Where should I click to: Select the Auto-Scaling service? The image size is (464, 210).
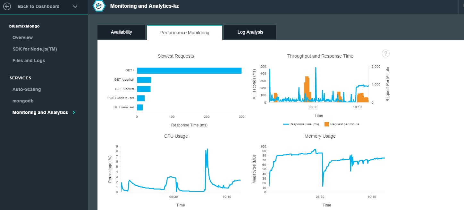tap(27, 89)
